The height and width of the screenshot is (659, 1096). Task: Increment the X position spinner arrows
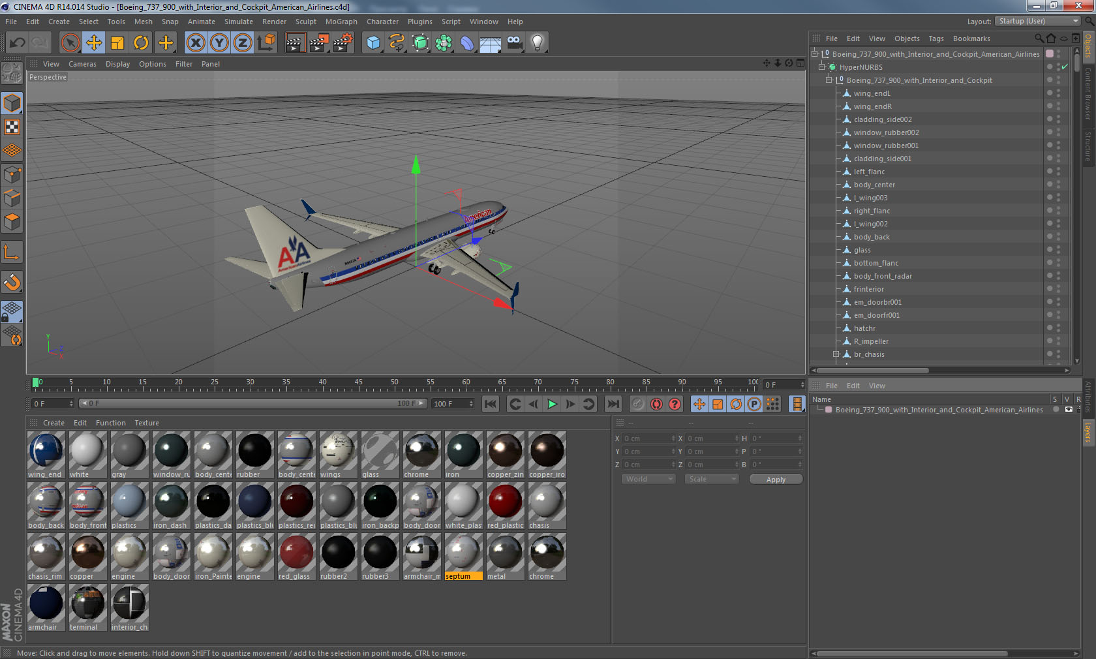673,438
